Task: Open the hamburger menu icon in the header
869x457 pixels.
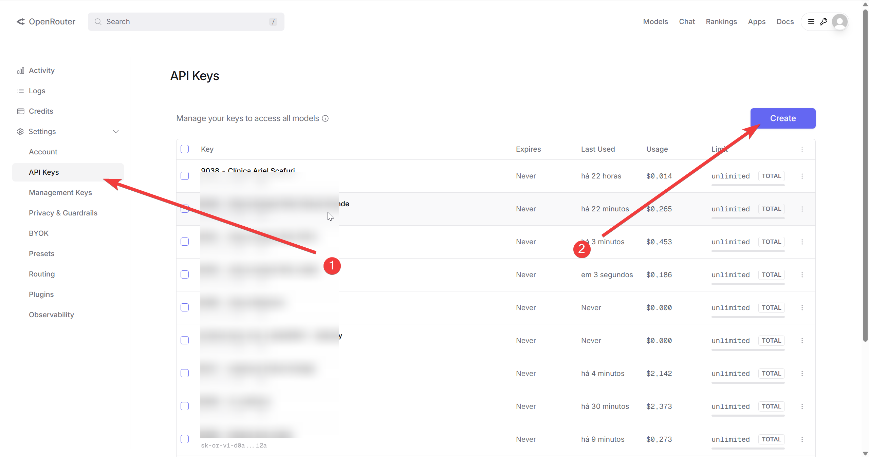Action: click(811, 22)
